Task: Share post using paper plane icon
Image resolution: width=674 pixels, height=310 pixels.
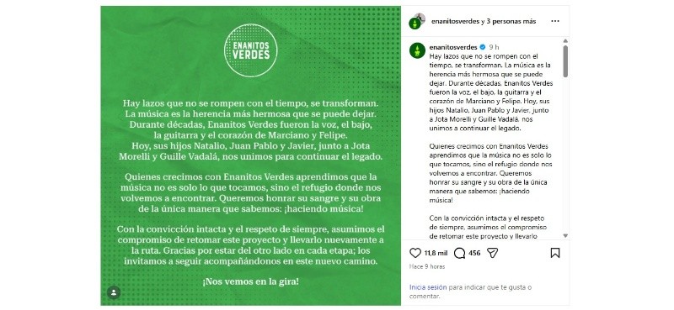Action: [x=492, y=253]
